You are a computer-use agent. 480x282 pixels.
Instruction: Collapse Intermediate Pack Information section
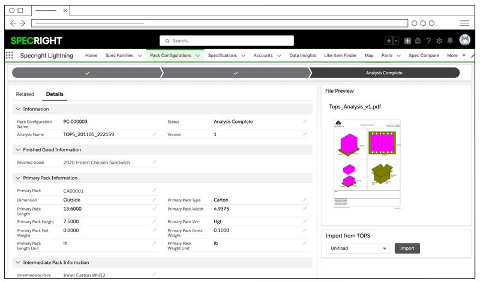[x=18, y=262]
